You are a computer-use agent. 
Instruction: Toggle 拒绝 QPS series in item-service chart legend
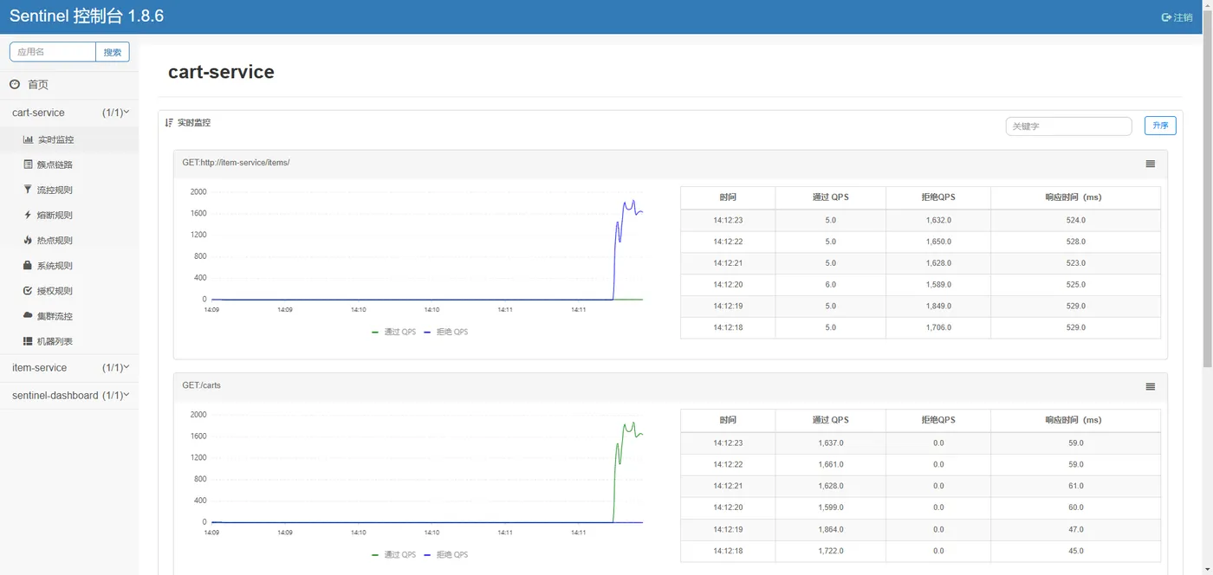[446, 332]
